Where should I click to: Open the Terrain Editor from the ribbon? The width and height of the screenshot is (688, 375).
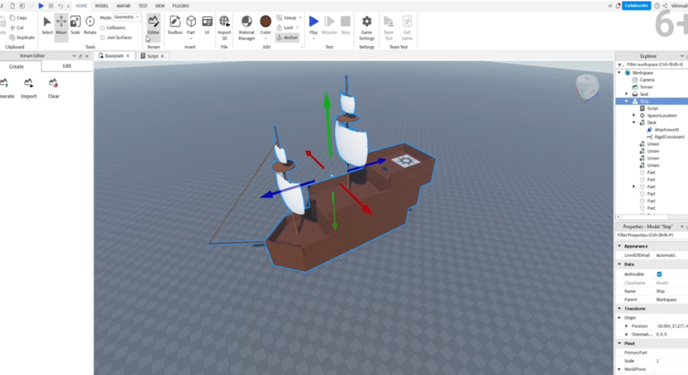click(154, 24)
